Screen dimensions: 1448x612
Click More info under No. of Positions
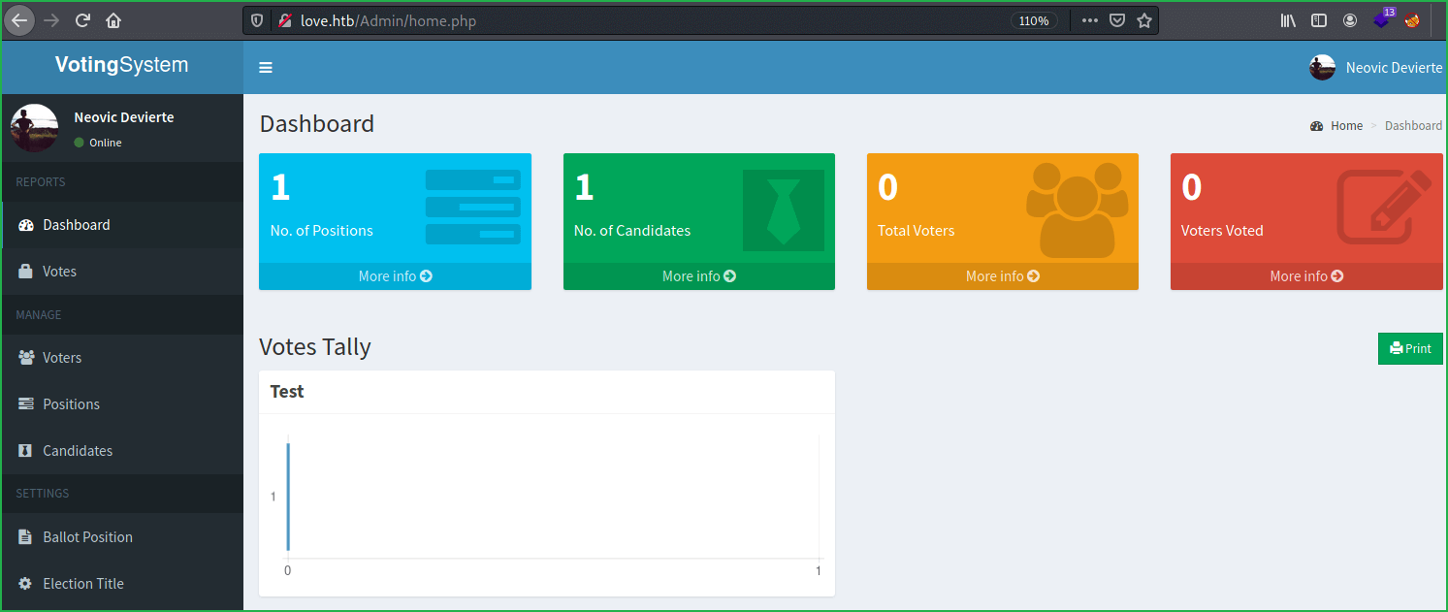[x=395, y=276]
